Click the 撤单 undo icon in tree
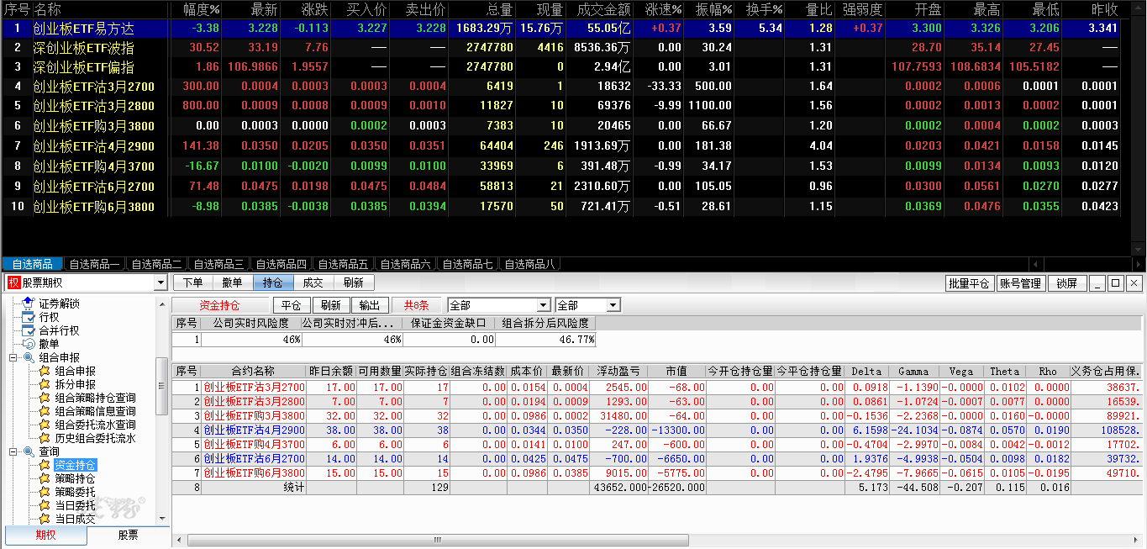This screenshot has width=1147, height=549. [x=29, y=344]
